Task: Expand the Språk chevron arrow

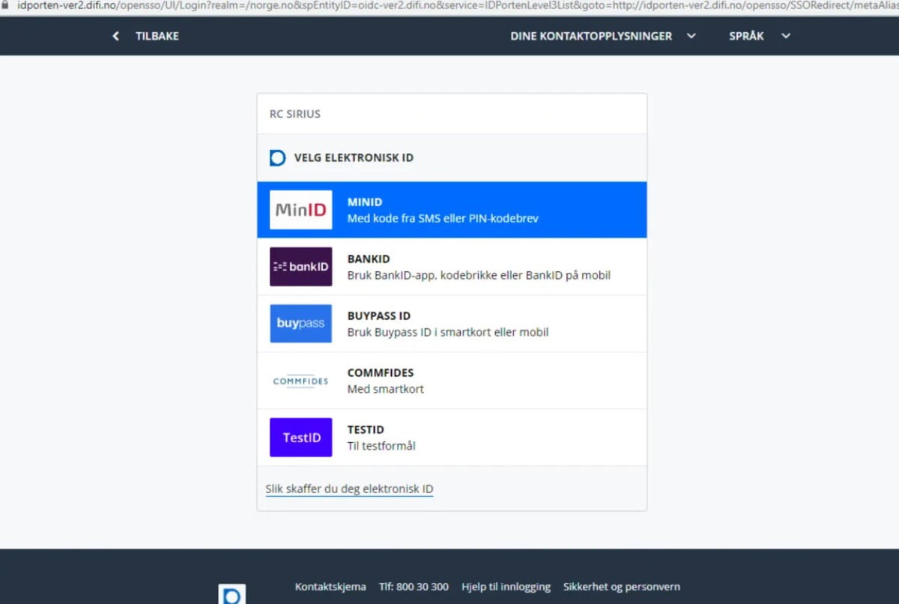Action: 785,36
